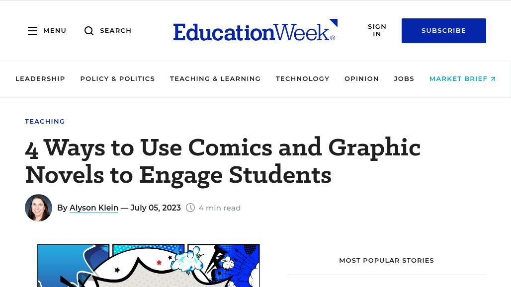Select the Technology nav item
The height and width of the screenshot is (287, 511).
[x=302, y=79]
